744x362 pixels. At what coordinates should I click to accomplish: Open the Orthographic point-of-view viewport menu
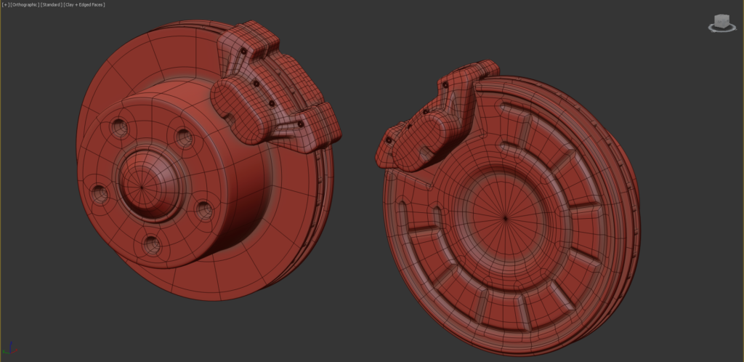click(25, 5)
